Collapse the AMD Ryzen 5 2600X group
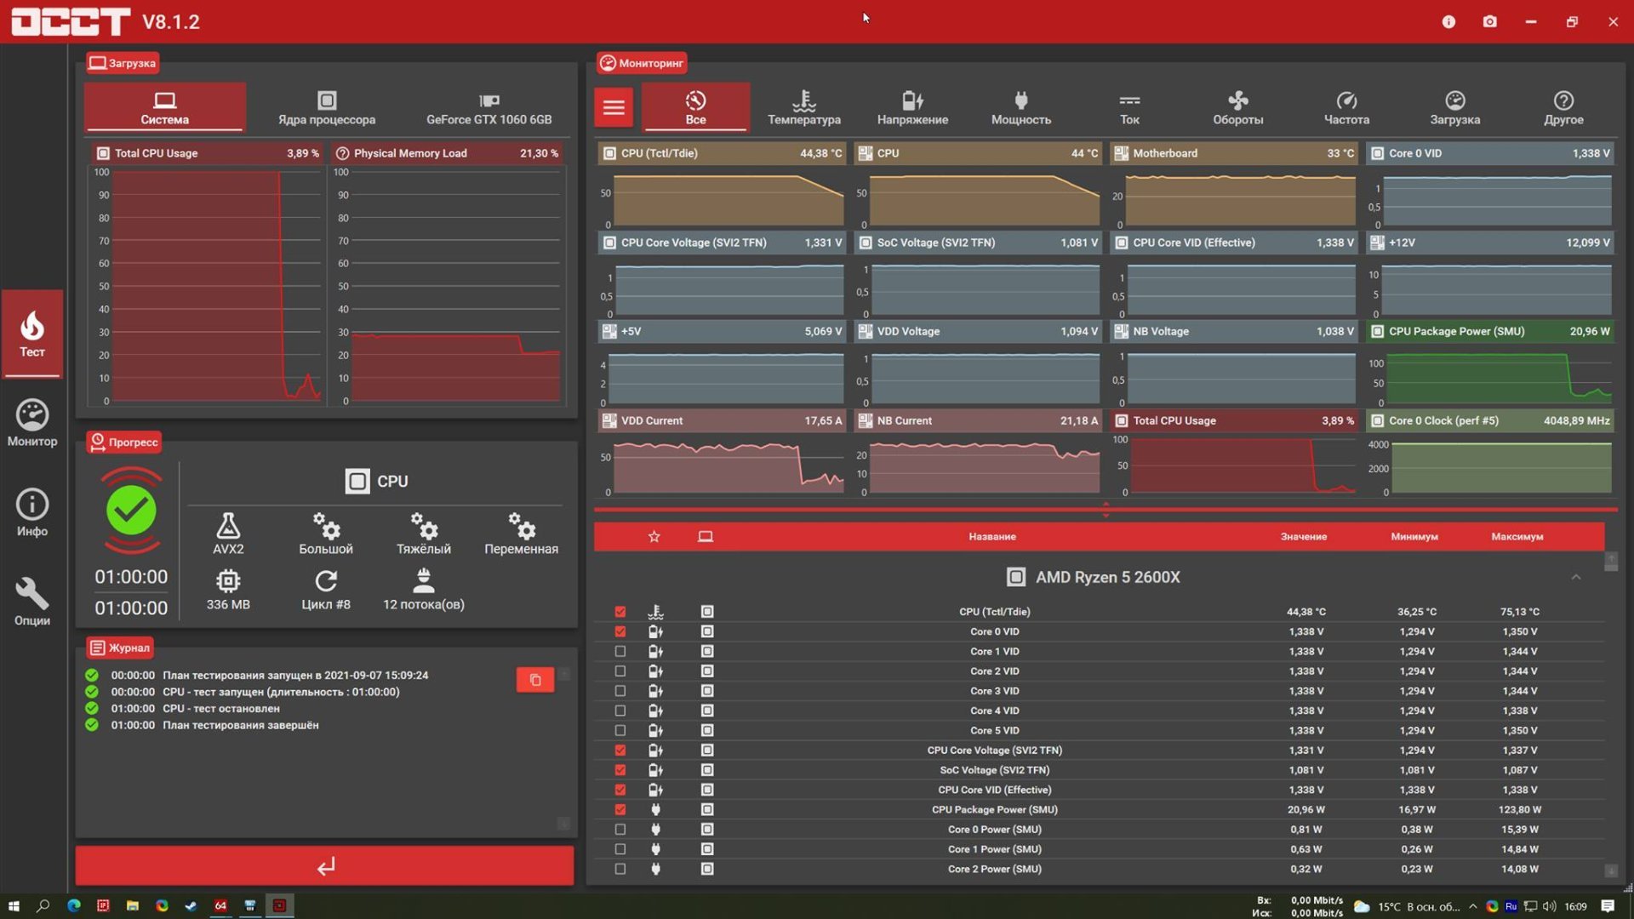 click(1576, 577)
